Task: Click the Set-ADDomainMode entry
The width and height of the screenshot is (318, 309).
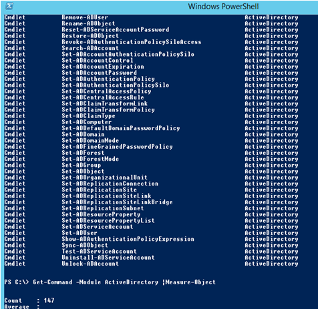Action: [x=90, y=140]
